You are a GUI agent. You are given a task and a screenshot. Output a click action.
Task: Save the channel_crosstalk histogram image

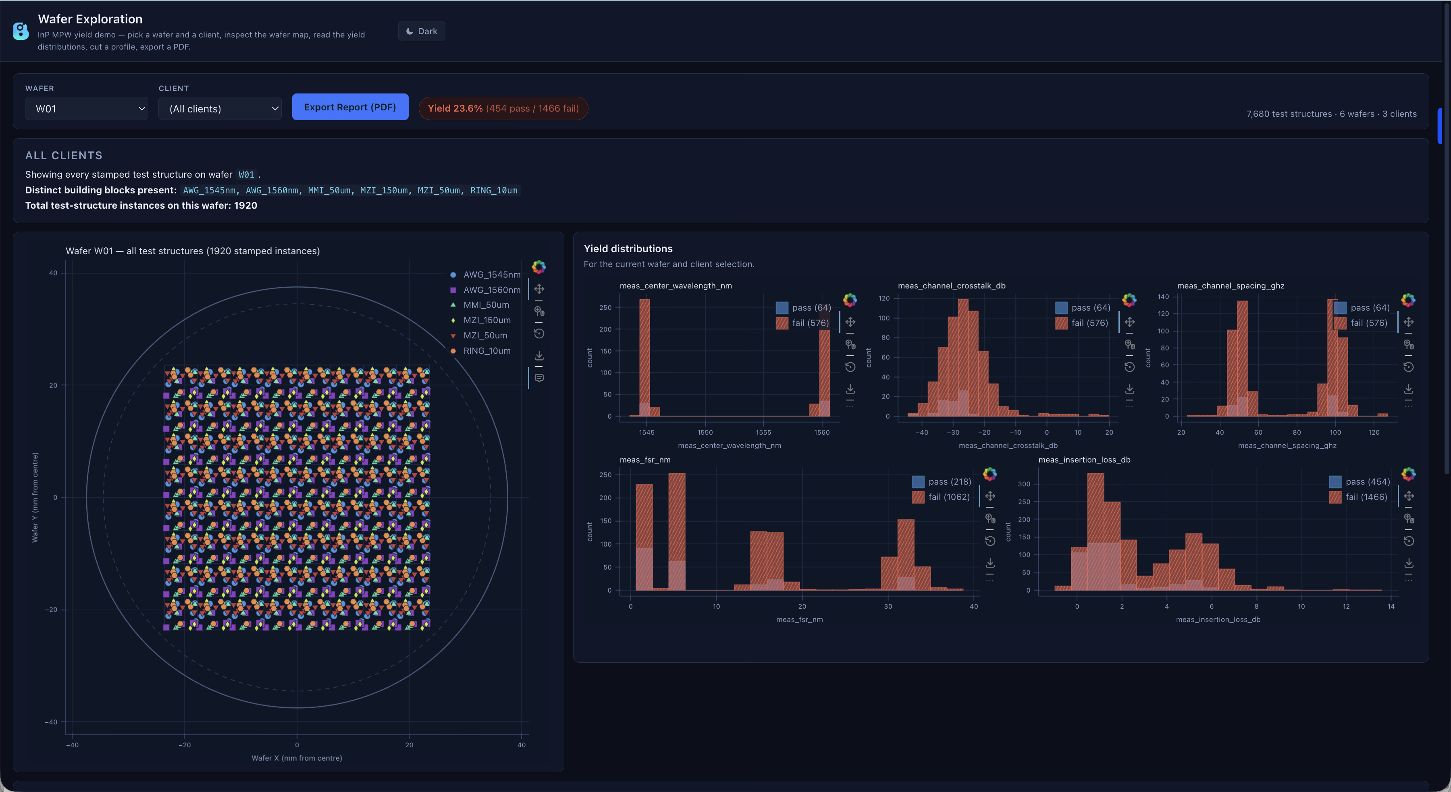(x=1129, y=389)
